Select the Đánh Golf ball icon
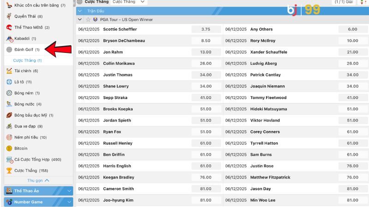Viewport: 369px width, 207px height. [9, 50]
